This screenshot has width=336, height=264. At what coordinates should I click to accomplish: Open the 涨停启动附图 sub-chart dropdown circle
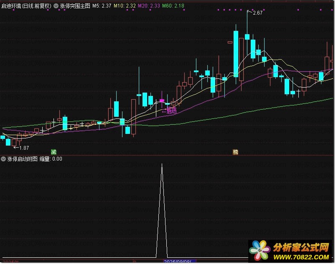3,159
